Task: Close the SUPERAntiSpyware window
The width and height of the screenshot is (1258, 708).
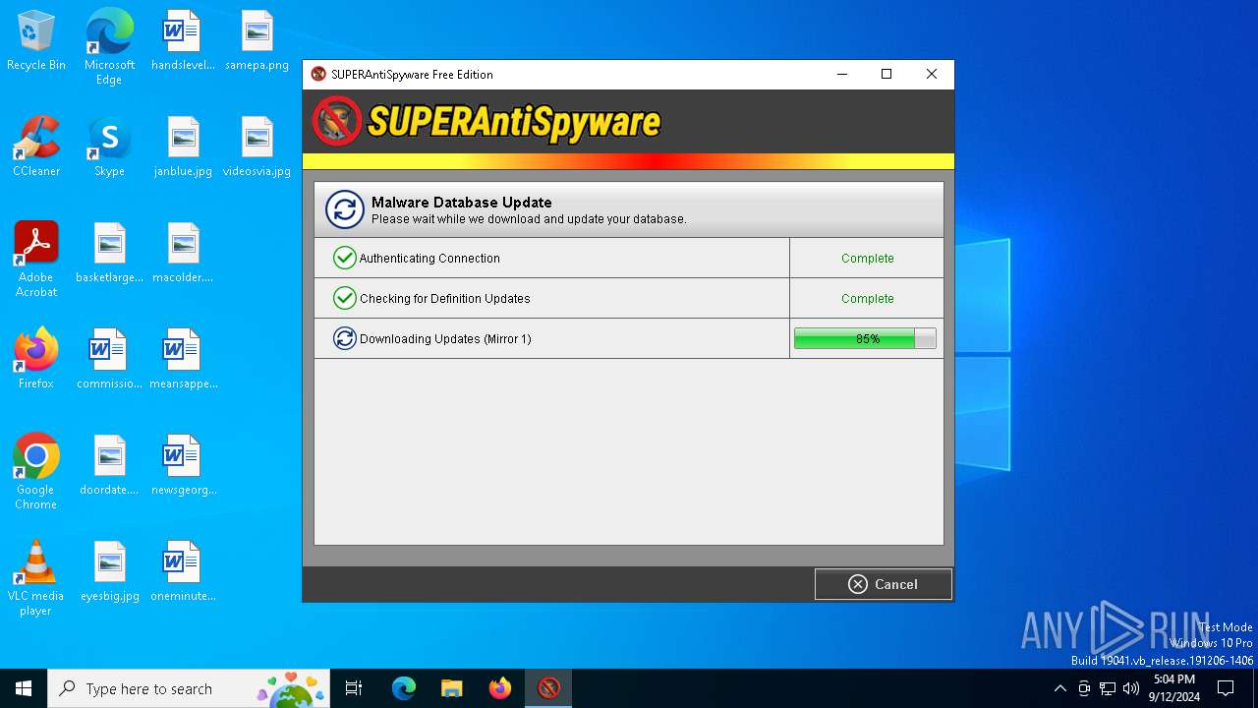Action: 932,74
